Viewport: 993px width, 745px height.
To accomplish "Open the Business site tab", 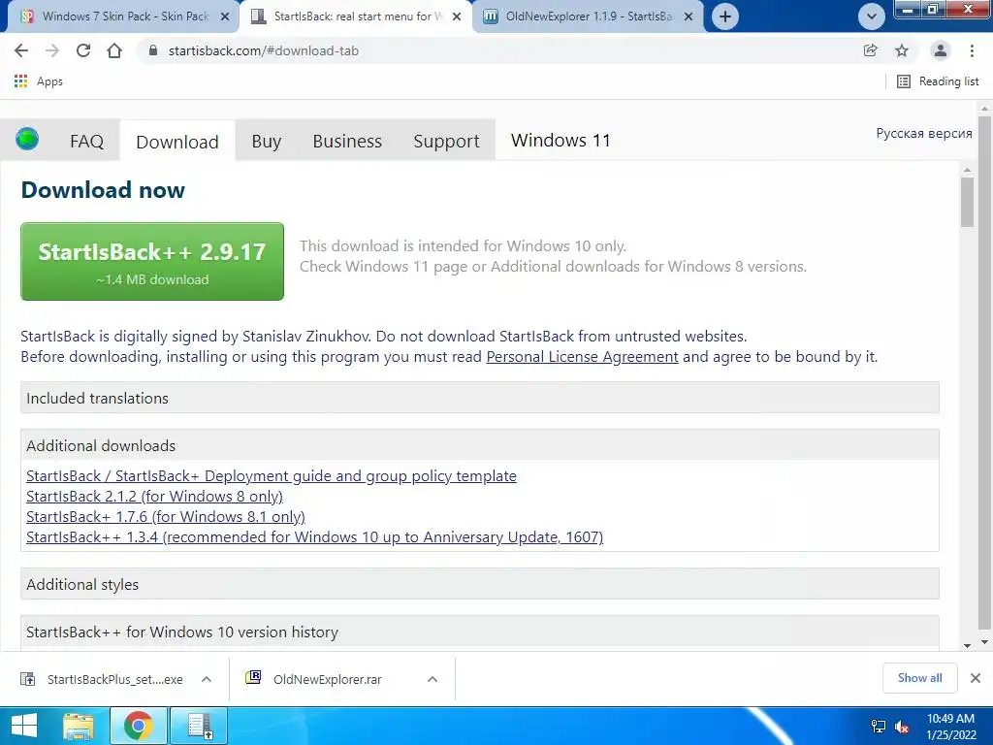I will pyautogui.click(x=347, y=141).
